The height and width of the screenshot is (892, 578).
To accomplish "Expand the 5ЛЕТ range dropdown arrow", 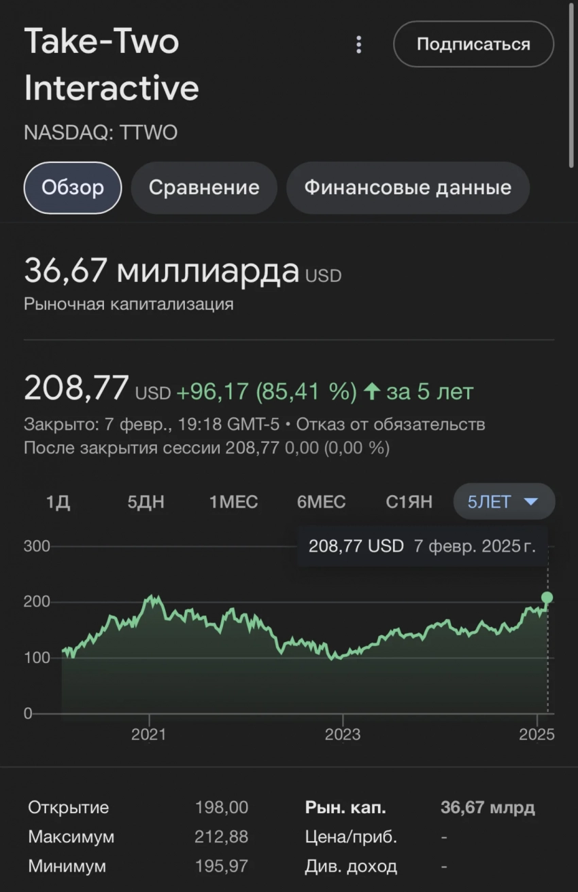I will (531, 502).
